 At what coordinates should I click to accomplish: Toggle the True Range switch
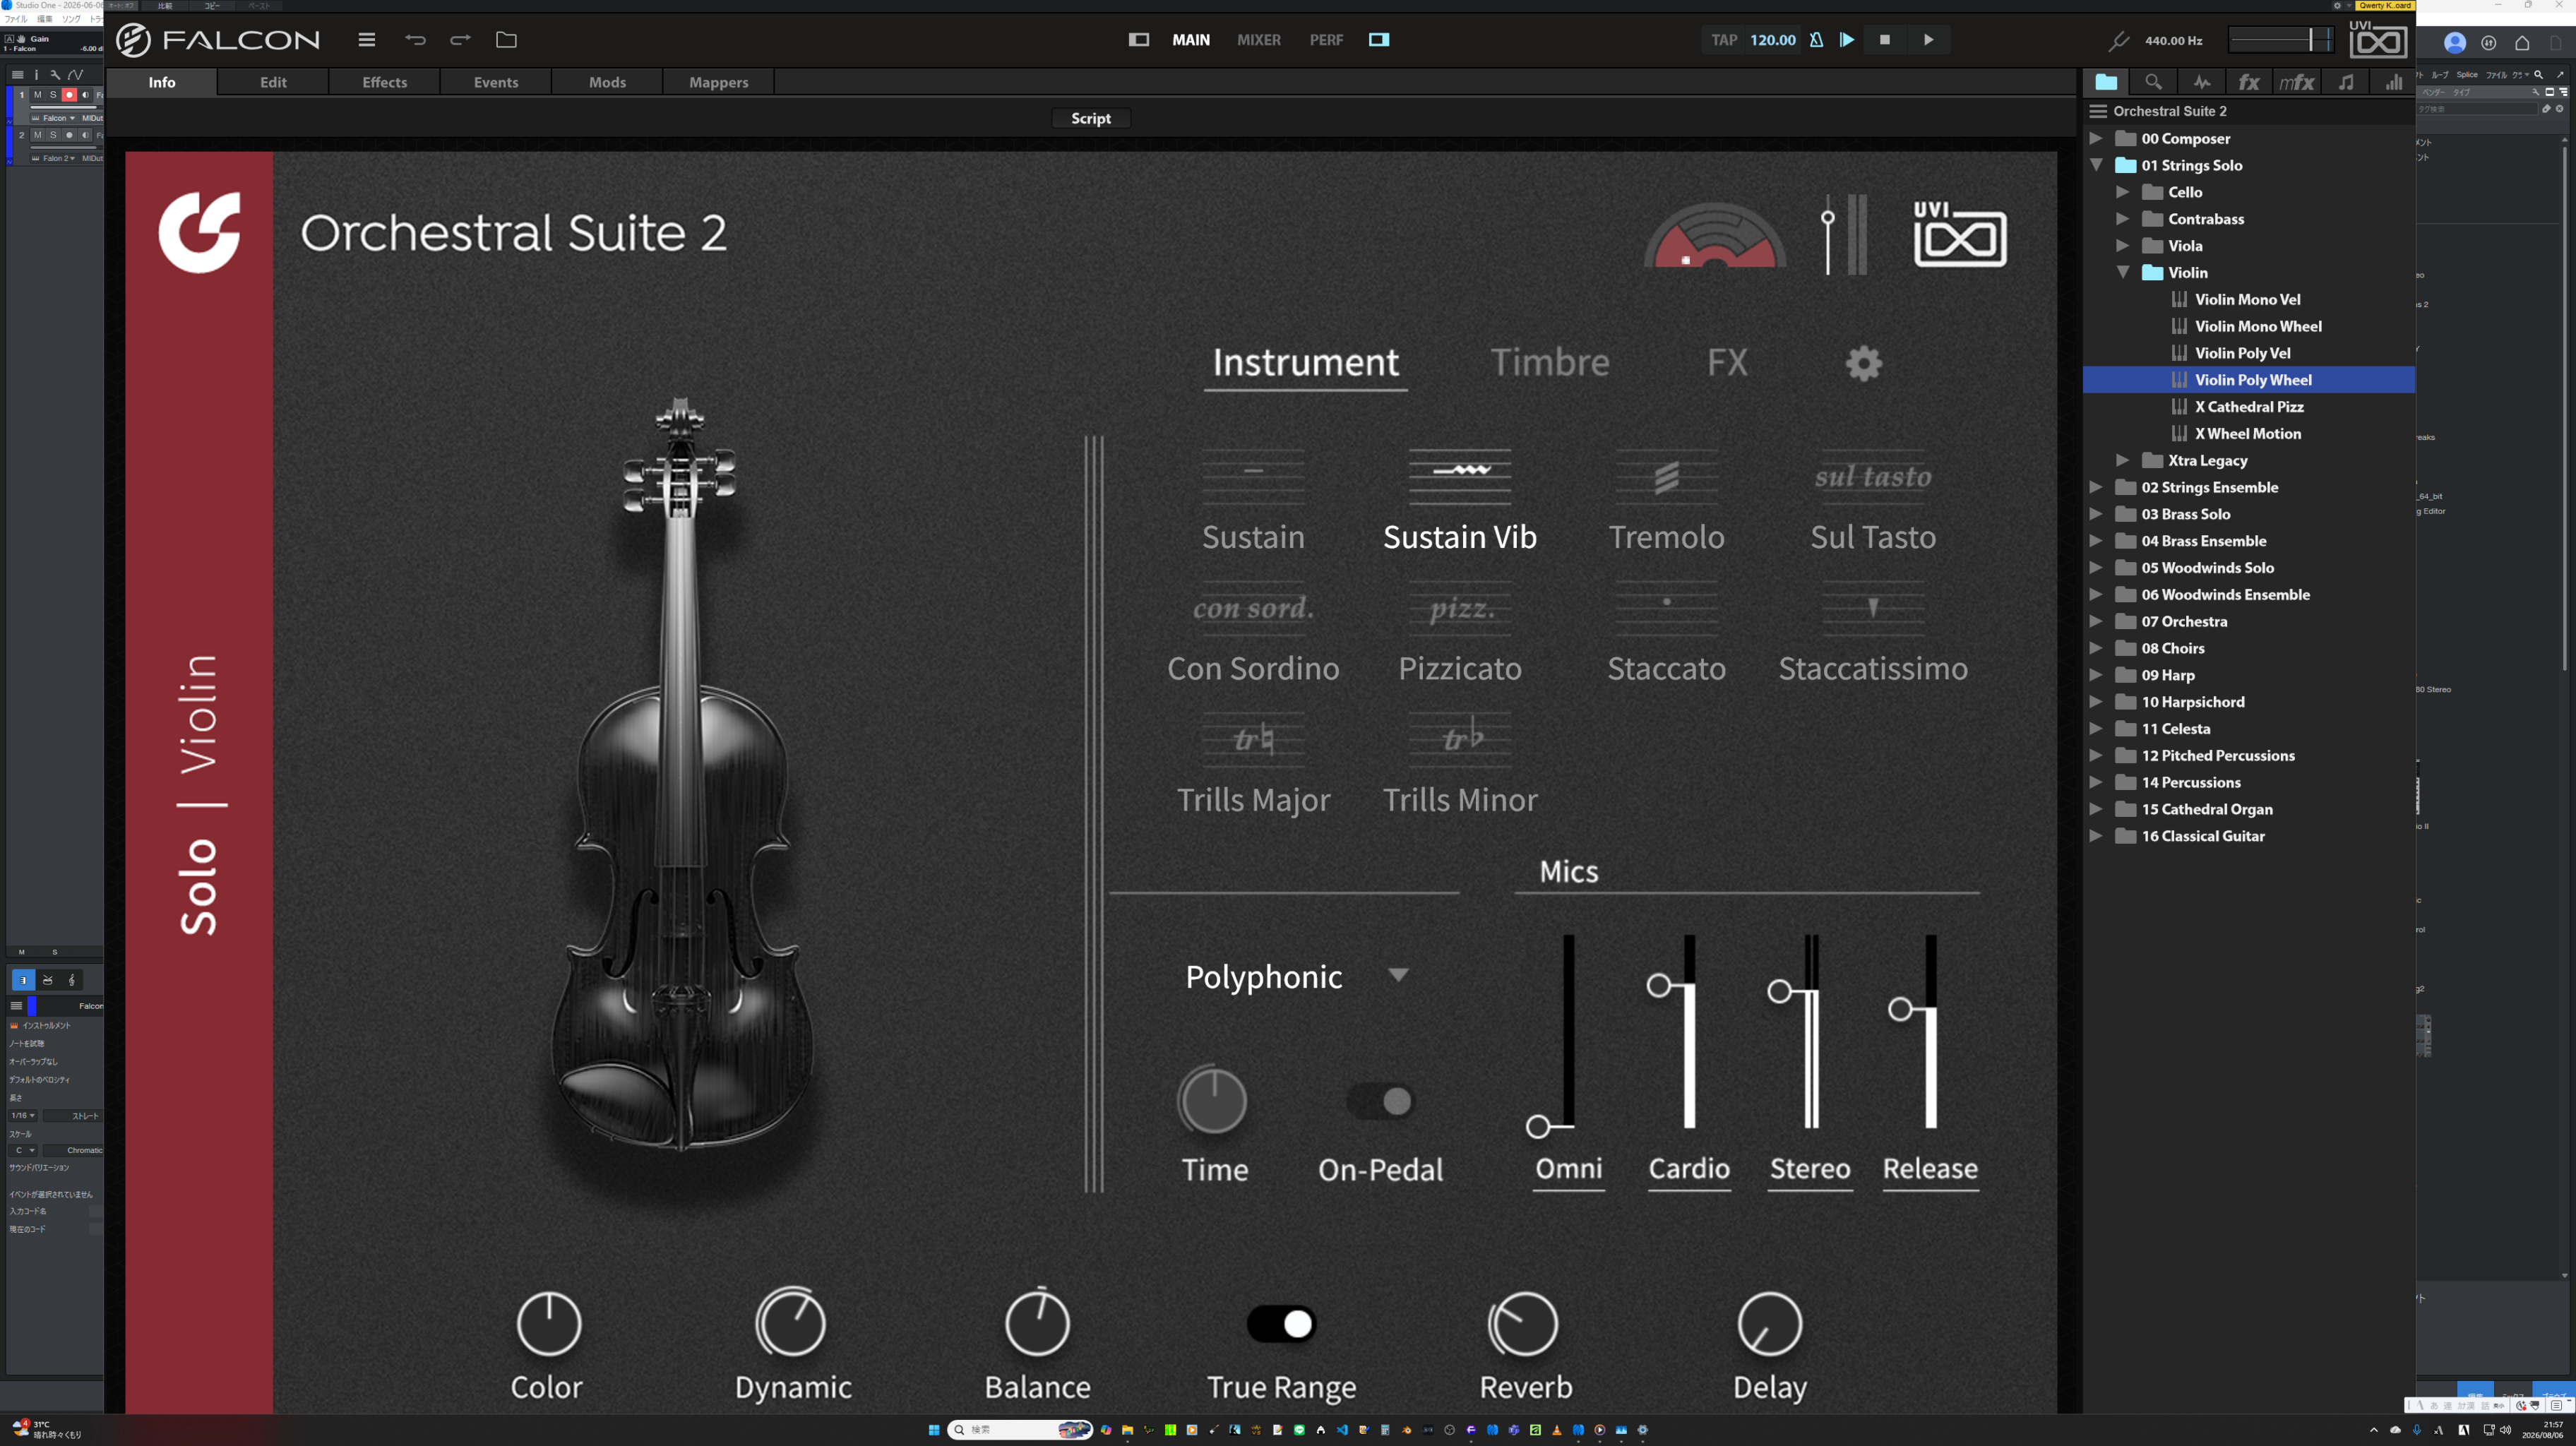point(1281,1324)
